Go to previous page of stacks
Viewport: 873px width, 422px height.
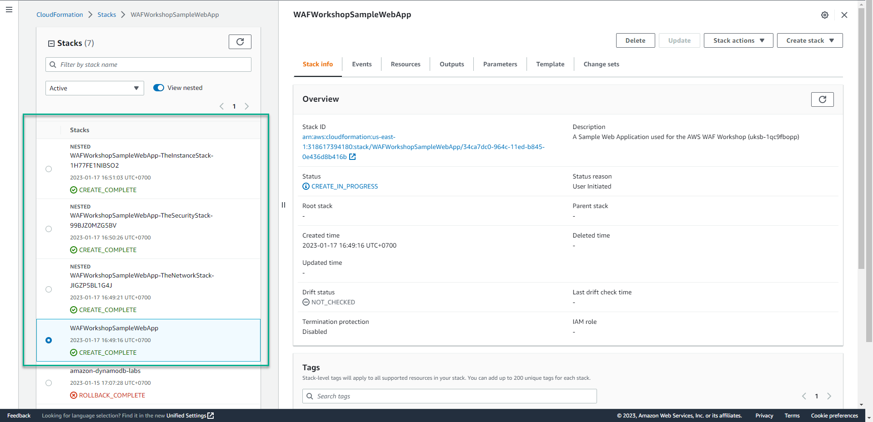[x=221, y=106]
